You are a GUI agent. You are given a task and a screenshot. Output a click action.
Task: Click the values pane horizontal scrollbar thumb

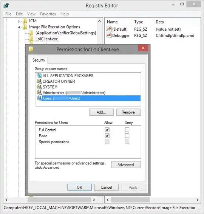(x=130, y=200)
